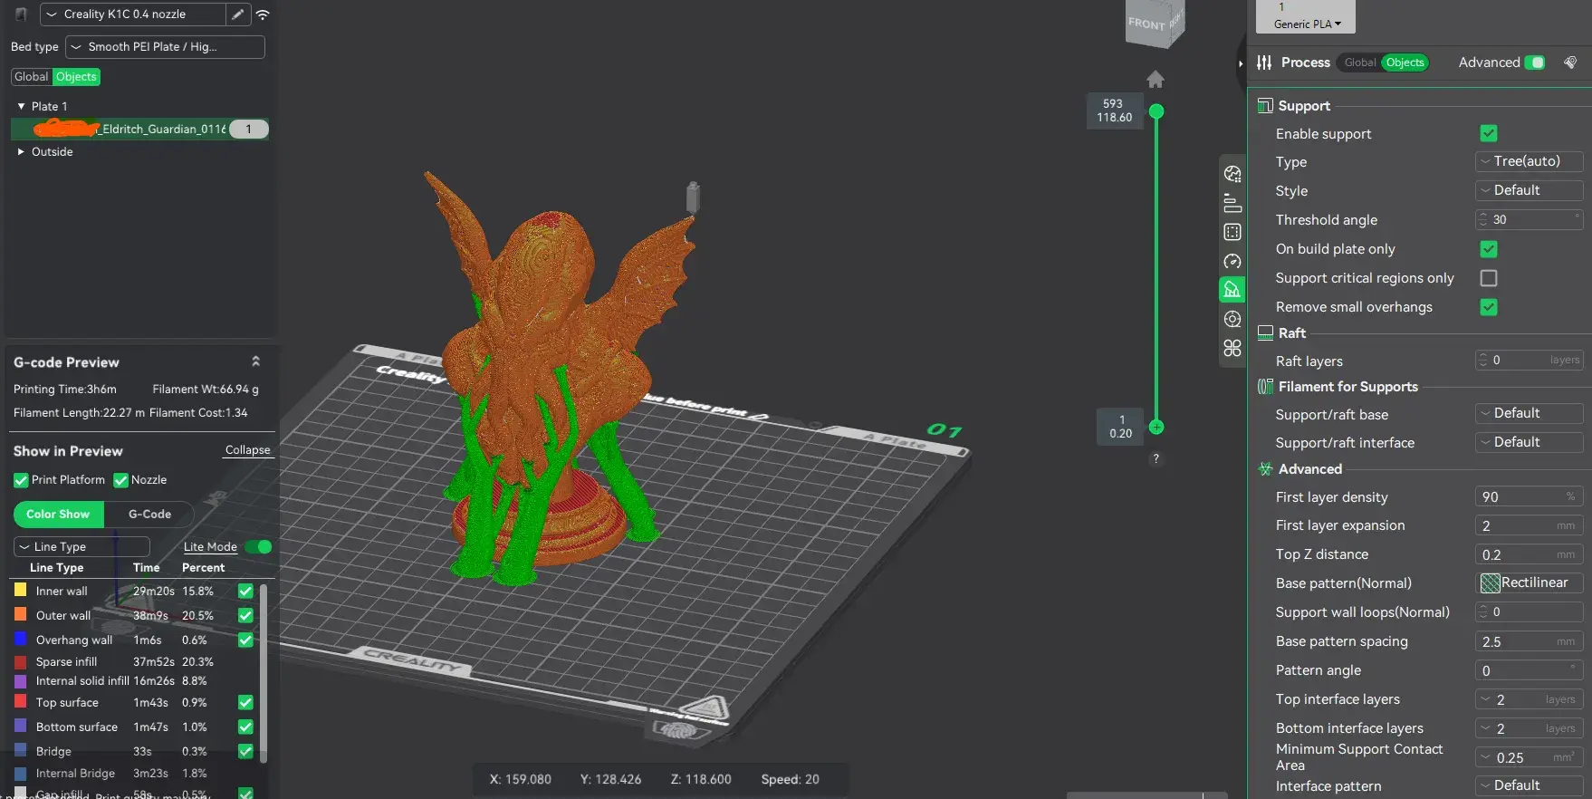Click the home view icon
Image resolution: width=1592 pixels, height=799 pixels.
tap(1156, 80)
